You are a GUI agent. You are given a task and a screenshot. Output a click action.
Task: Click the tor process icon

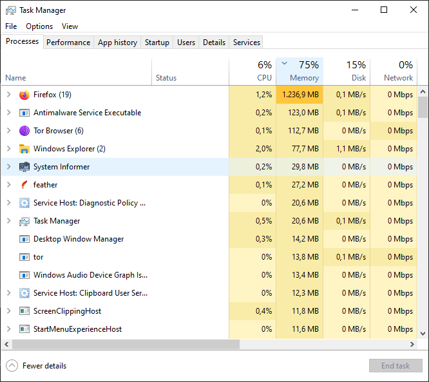click(x=24, y=257)
